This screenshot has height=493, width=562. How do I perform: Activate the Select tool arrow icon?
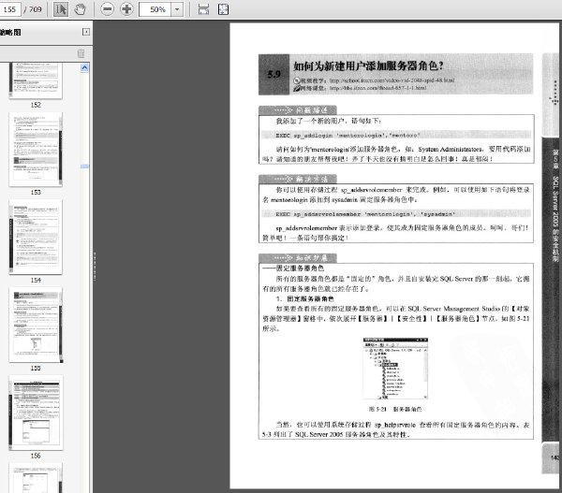(61, 9)
